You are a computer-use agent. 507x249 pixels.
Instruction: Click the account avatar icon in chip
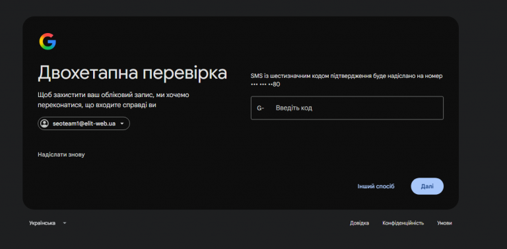pos(44,124)
